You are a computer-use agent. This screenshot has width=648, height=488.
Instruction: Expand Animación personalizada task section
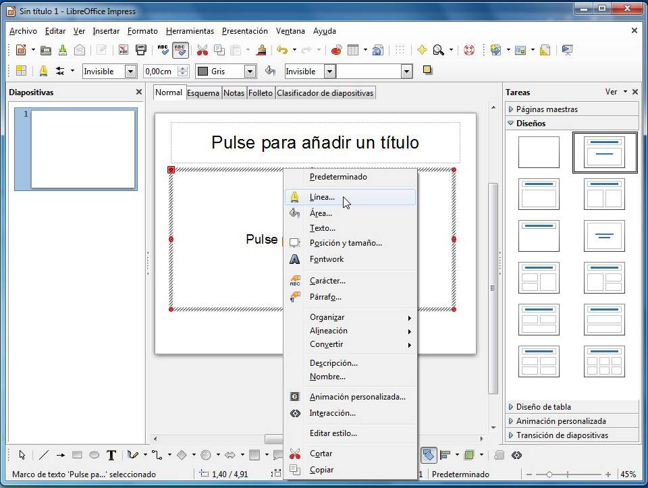572,421
